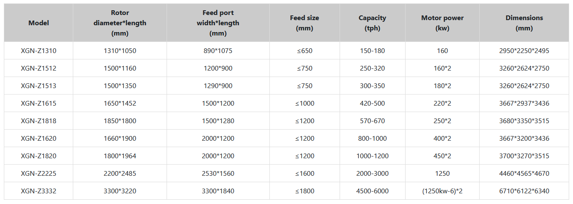
Task: Click the XGN-Z1513 model name
Action: pos(39,86)
